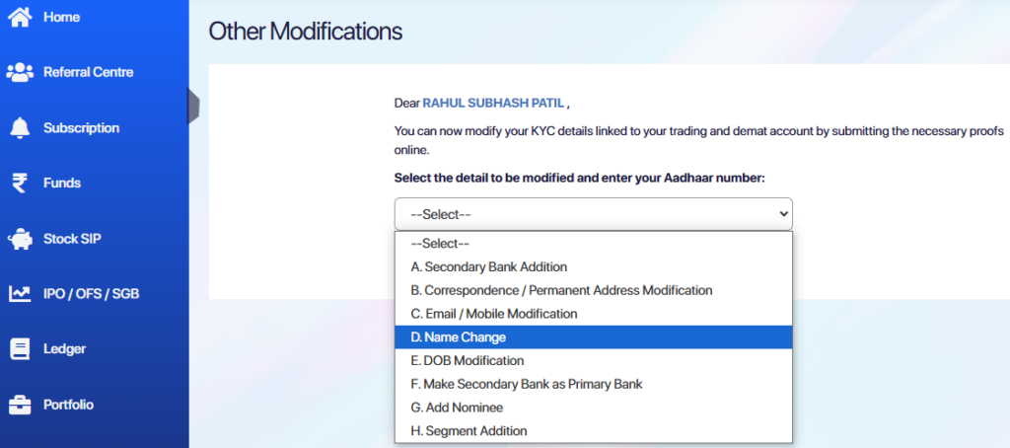The width and height of the screenshot is (1010, 448).
Task: Pick G. Add Nominee option
Action: click(x=457, y=408)
